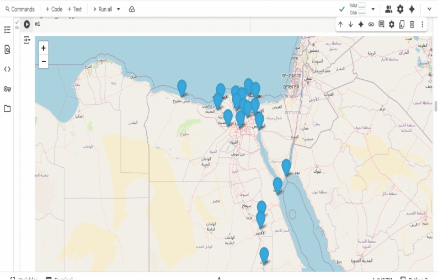
Task: Zoom in on the map
Action: tap(43, 48)
